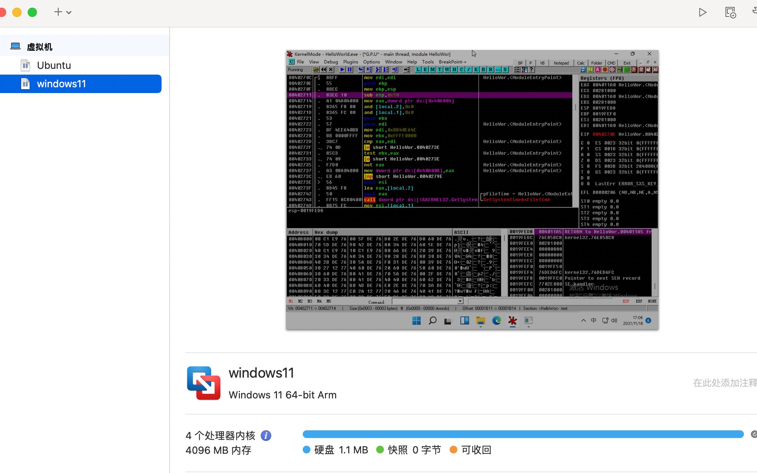The image size is (757, 473).
Task: Open the Plugins menu in debugger
Action: 350,62
